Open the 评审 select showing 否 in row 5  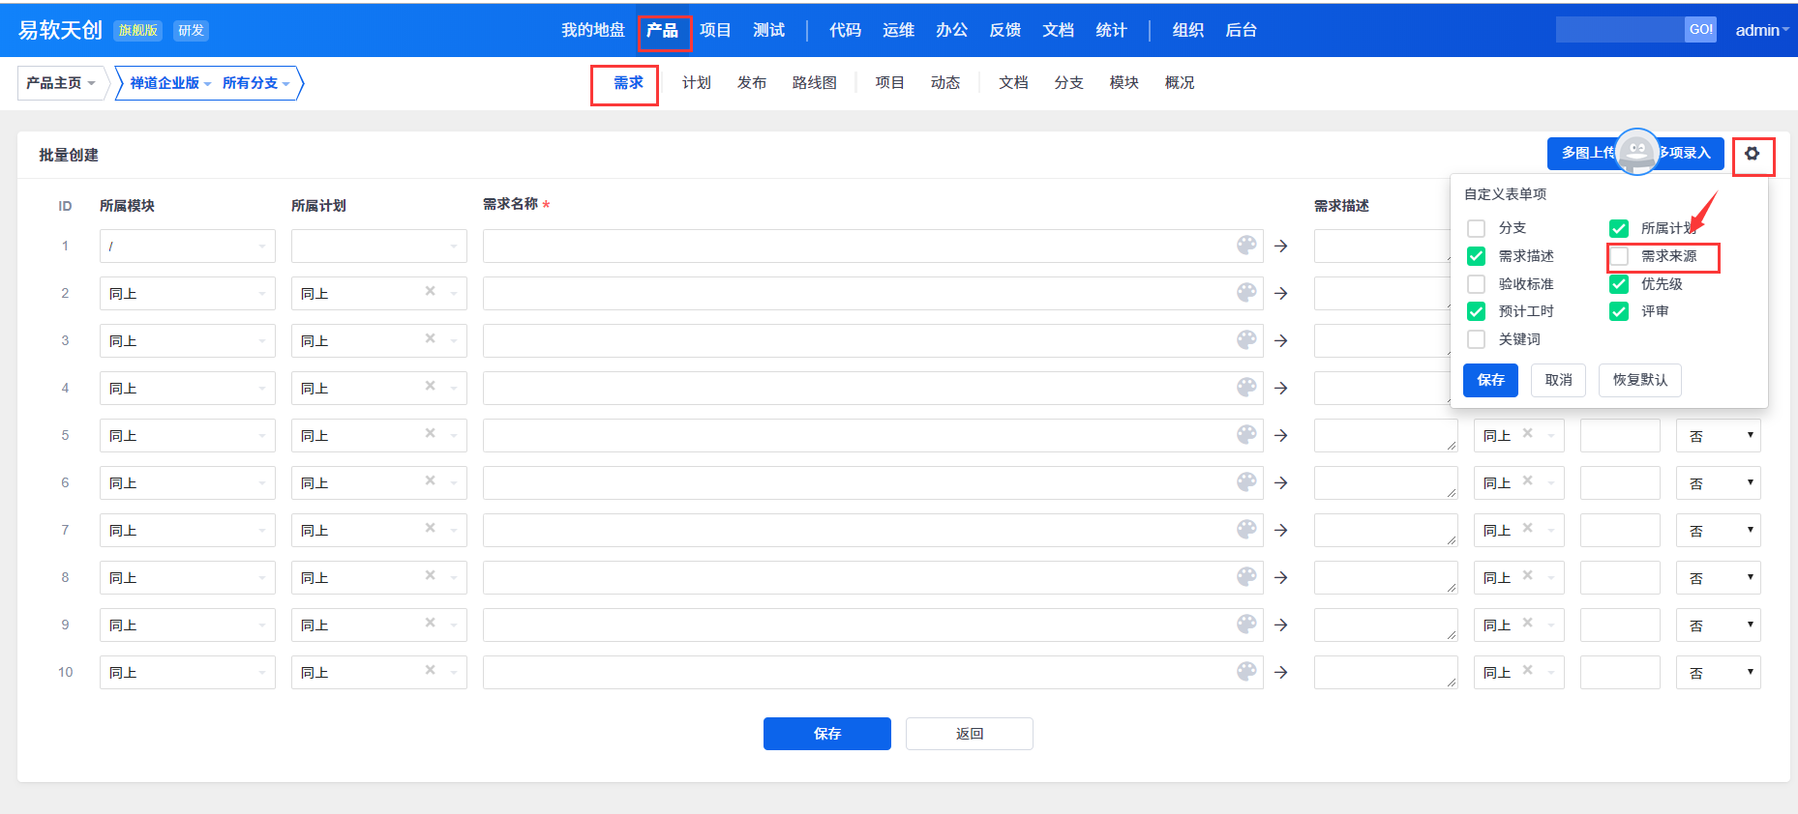click(x=1719, y=436)
